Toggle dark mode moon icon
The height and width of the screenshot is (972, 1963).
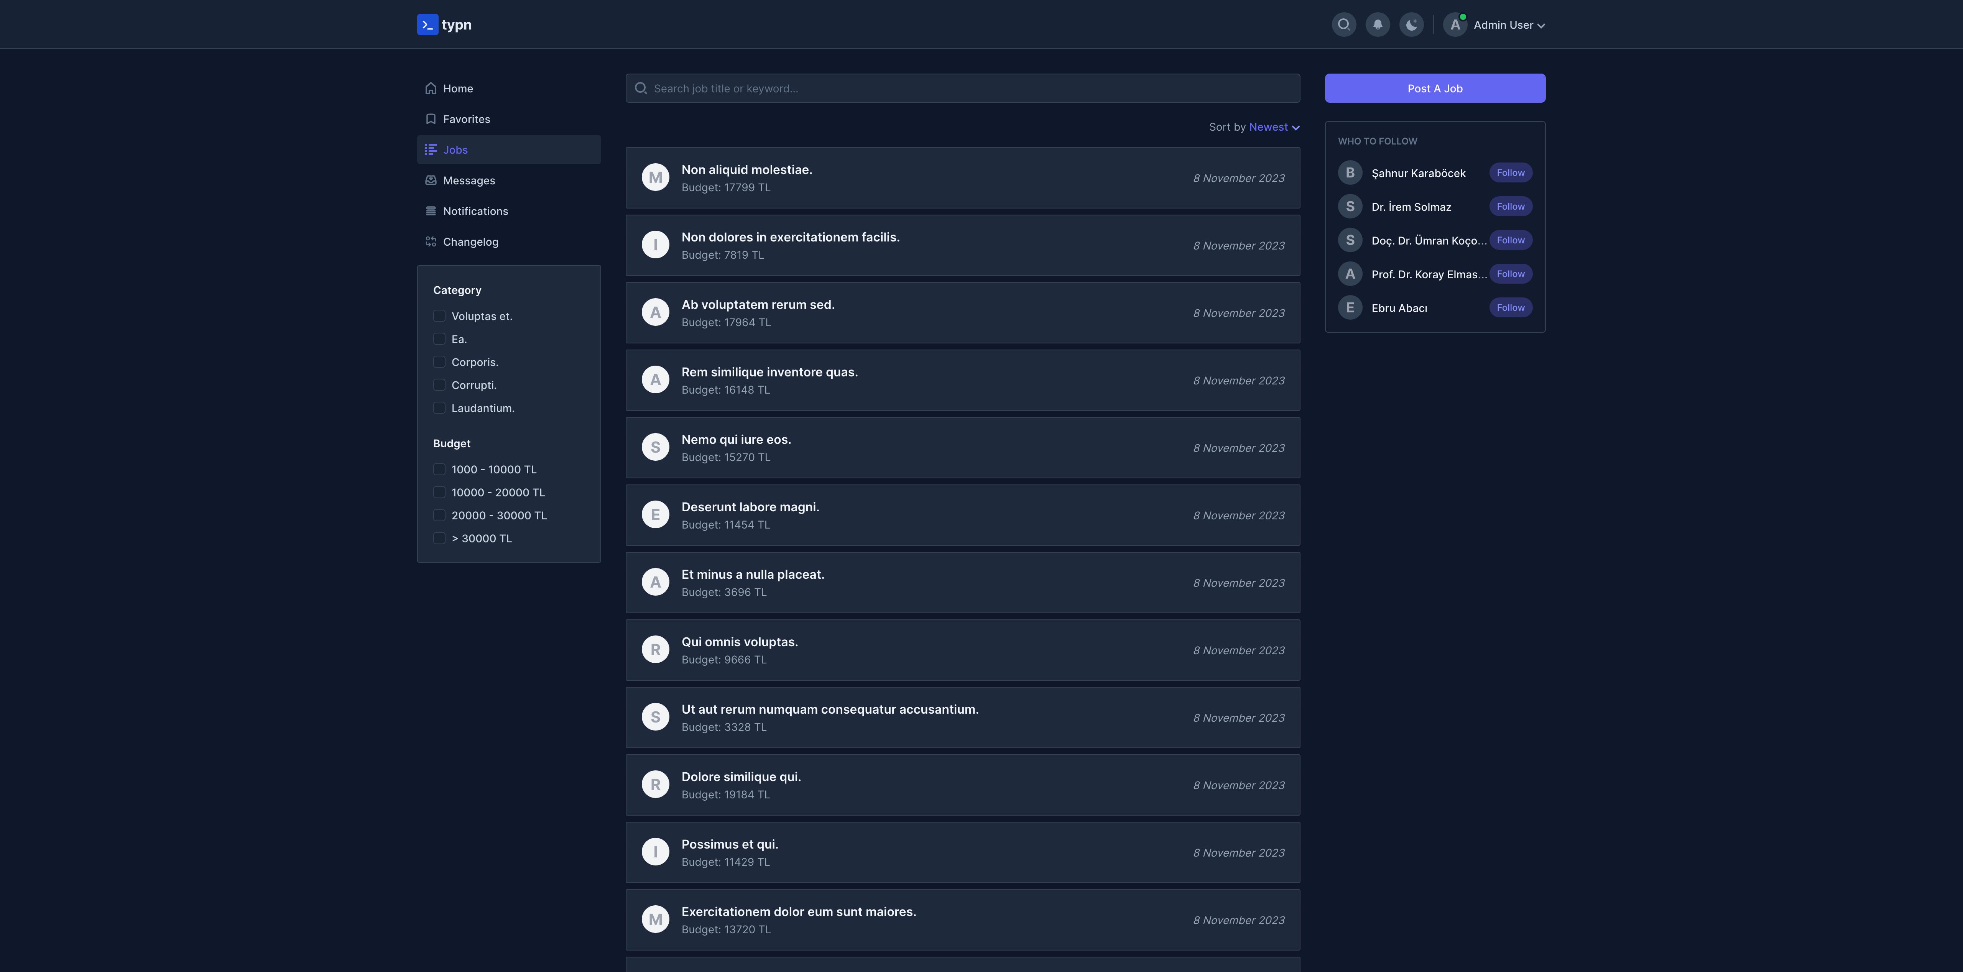point(1411,25)
